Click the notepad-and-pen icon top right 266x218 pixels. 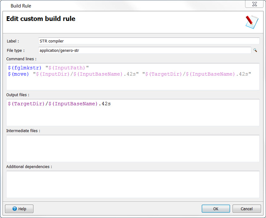(251, 22)
